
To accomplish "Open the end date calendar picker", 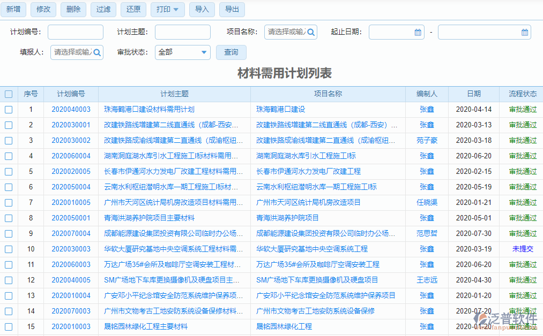I will pyautogui.click(x=524, y=32).
